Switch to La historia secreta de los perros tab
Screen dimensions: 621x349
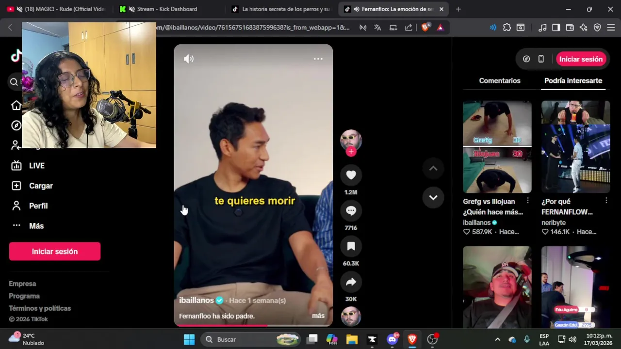(281, 9)
